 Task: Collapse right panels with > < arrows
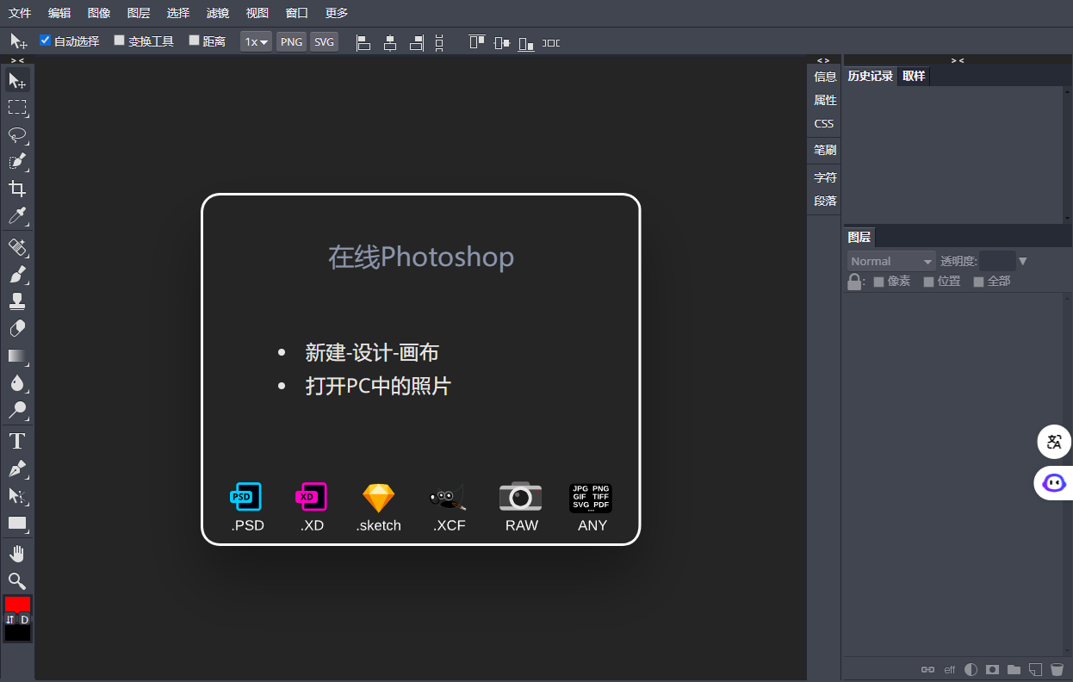point(958,60)
